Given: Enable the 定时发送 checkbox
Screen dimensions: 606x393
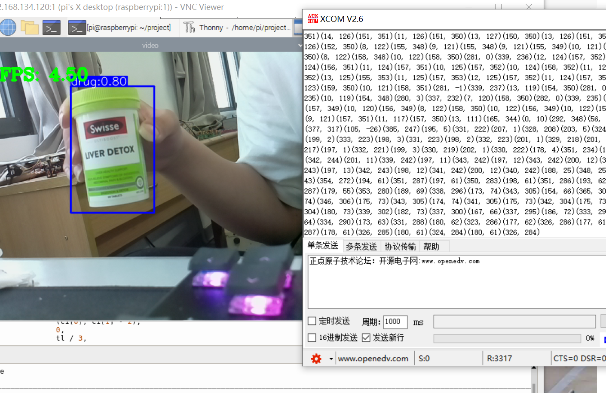Looking at the screenshot, I should [312, 321].
